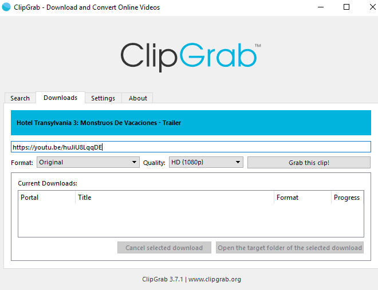Viewport: 378px width, 290px height.
Task: Click Cancel selected download button
Action: [x=164, y=248]
